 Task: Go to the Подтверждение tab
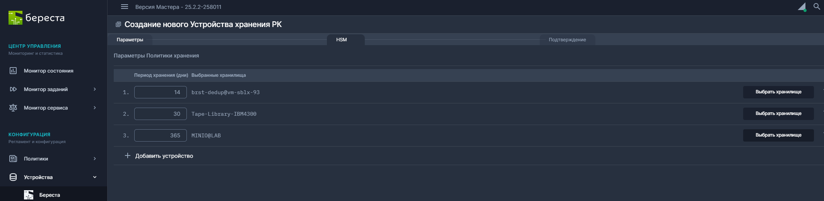[567, 40]
